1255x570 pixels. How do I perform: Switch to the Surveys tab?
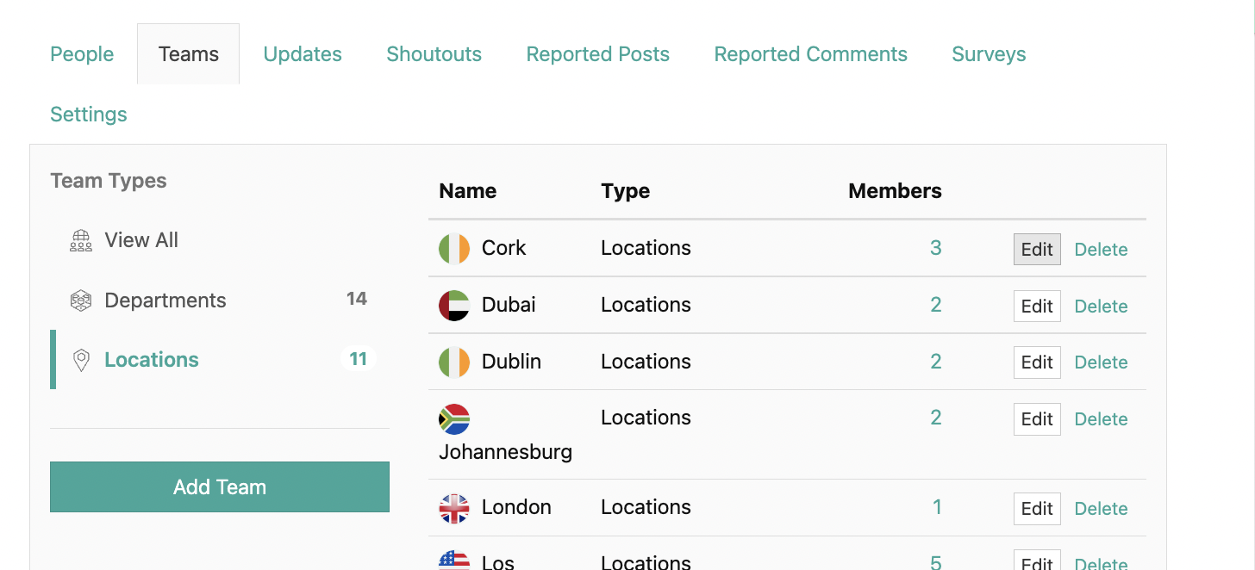pyautogui.click(x=989, y=54)
